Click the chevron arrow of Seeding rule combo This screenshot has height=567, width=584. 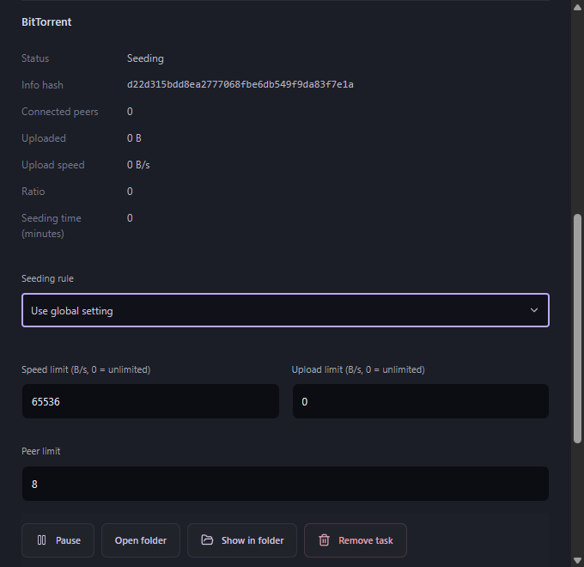[534, 310]
